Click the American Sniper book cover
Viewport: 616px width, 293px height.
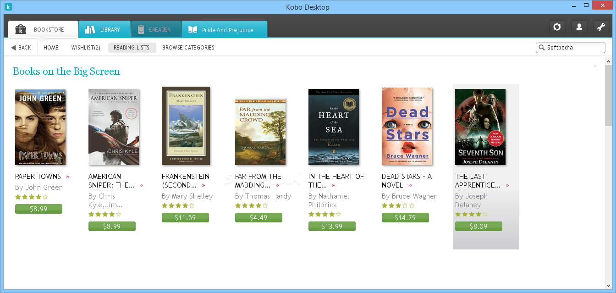click(x=114, y=127)
